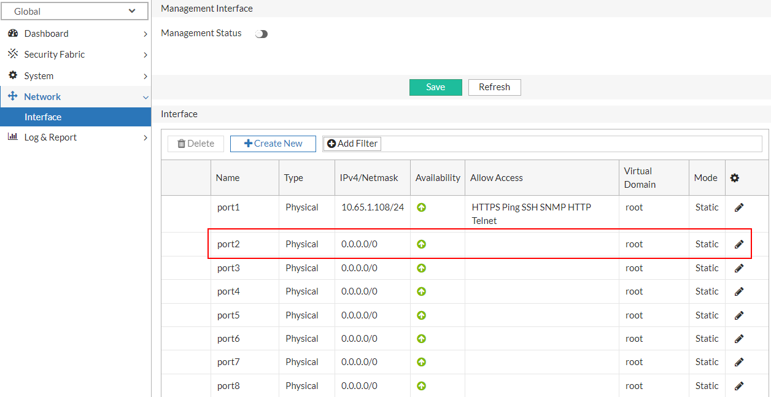The height and width of the screenshot is (397, 771).
Task: Refresh the interface list
Action: [494, 87]
